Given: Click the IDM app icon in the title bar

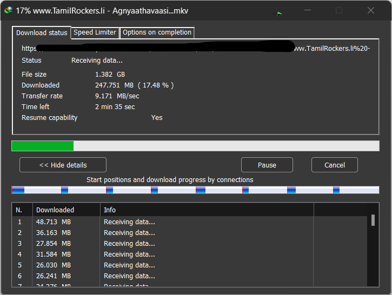Looking at the screenshot, I should (x=9, y=10).
